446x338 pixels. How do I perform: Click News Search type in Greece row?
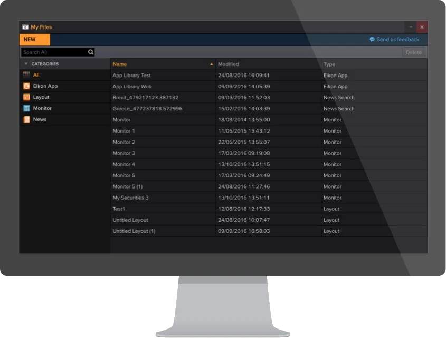coord(339,109)
